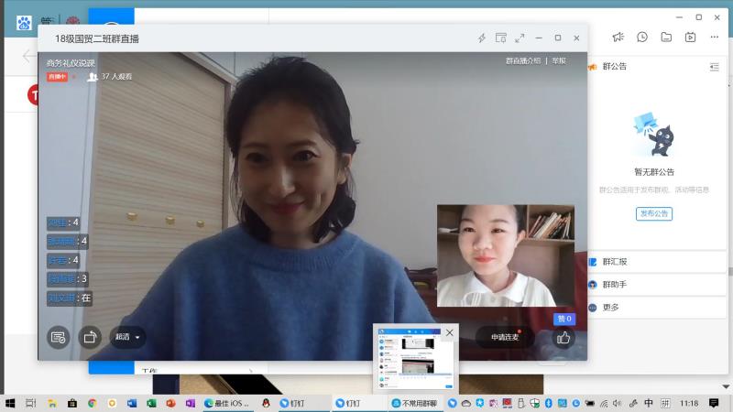Screen dimensions: 733x412
Task: Click the share/rotate screen icon
Action: pyautogui.click(x=89, y=338)
